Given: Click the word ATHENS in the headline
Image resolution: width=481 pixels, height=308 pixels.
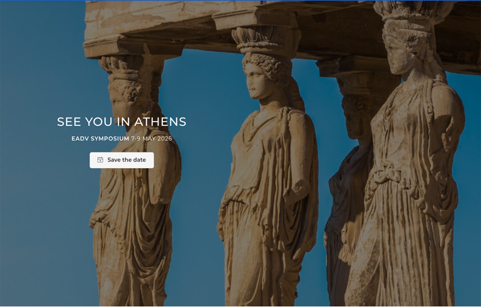Looking at the screenshot, I should tap(160, 121).
